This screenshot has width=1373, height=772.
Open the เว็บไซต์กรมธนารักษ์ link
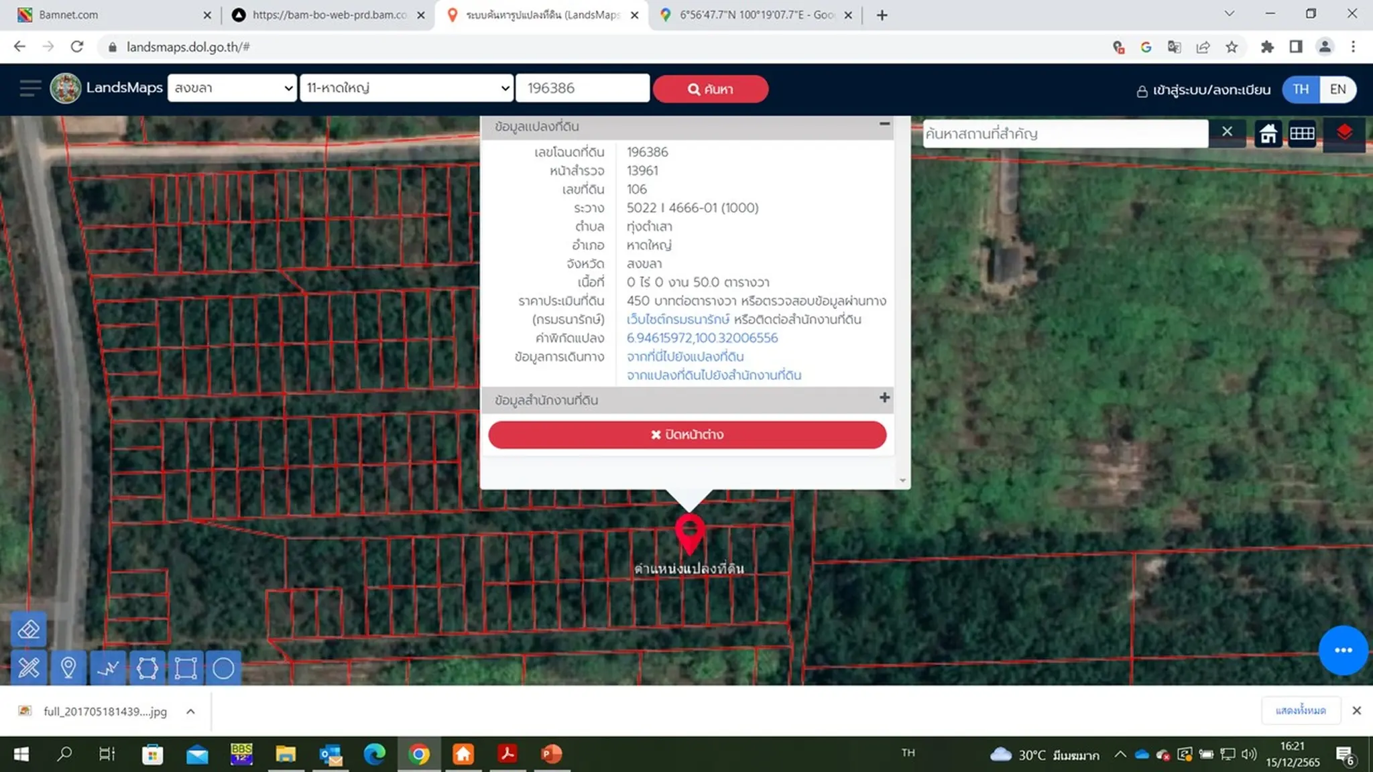678,320
